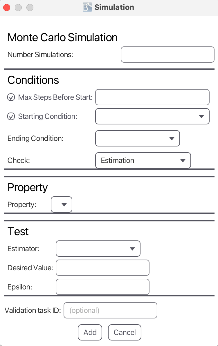
Task: Close the Simulation window
Action: click(7, 8)
